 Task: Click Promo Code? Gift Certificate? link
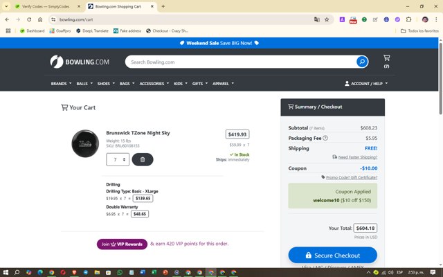(x=352, y=177)
